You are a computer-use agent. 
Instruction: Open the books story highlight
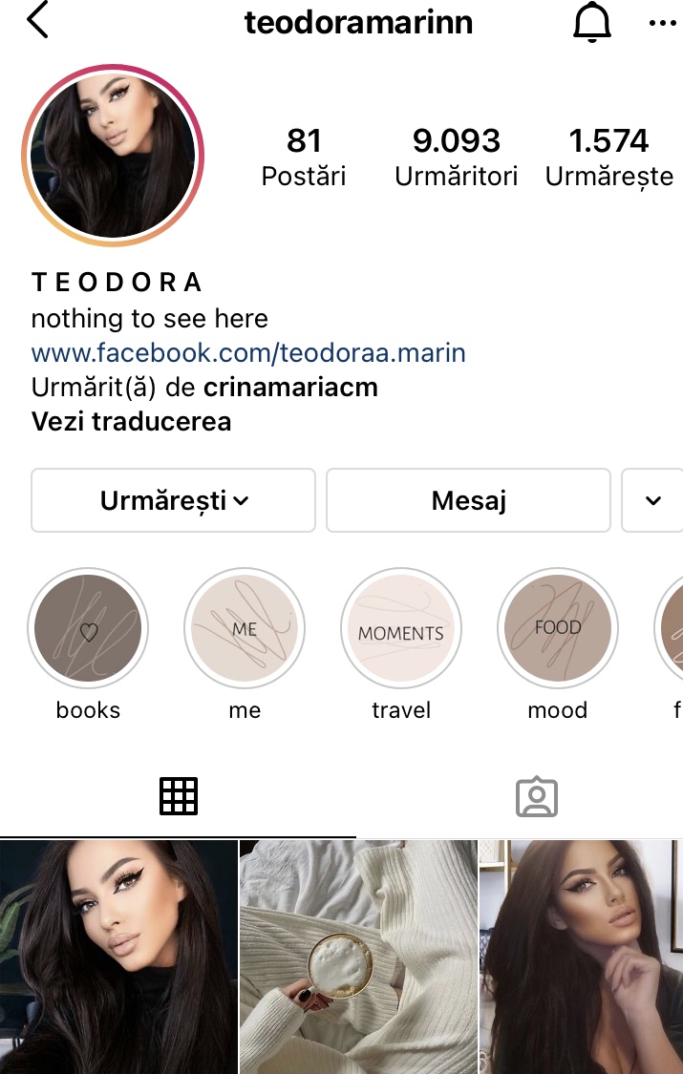(88, 627)
